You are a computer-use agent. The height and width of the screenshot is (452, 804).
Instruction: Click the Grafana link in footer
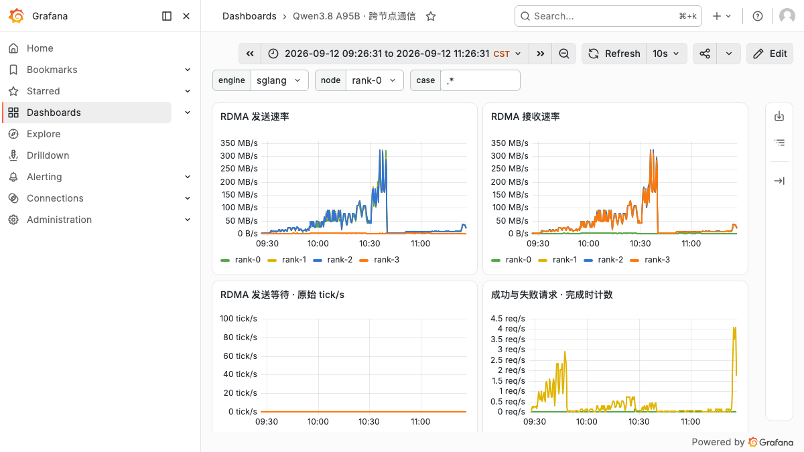771,442
